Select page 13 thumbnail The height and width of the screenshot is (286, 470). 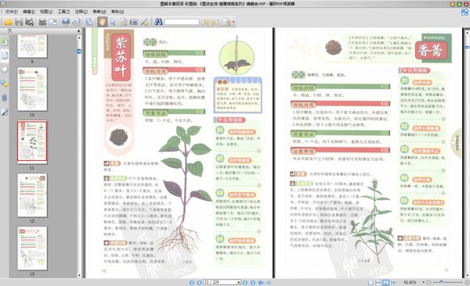pos(32,248)
